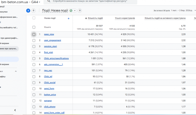Click the 'За останні 30 днів' date label
The height and width of the screenshot is (115, 196).
coord(162,11)
